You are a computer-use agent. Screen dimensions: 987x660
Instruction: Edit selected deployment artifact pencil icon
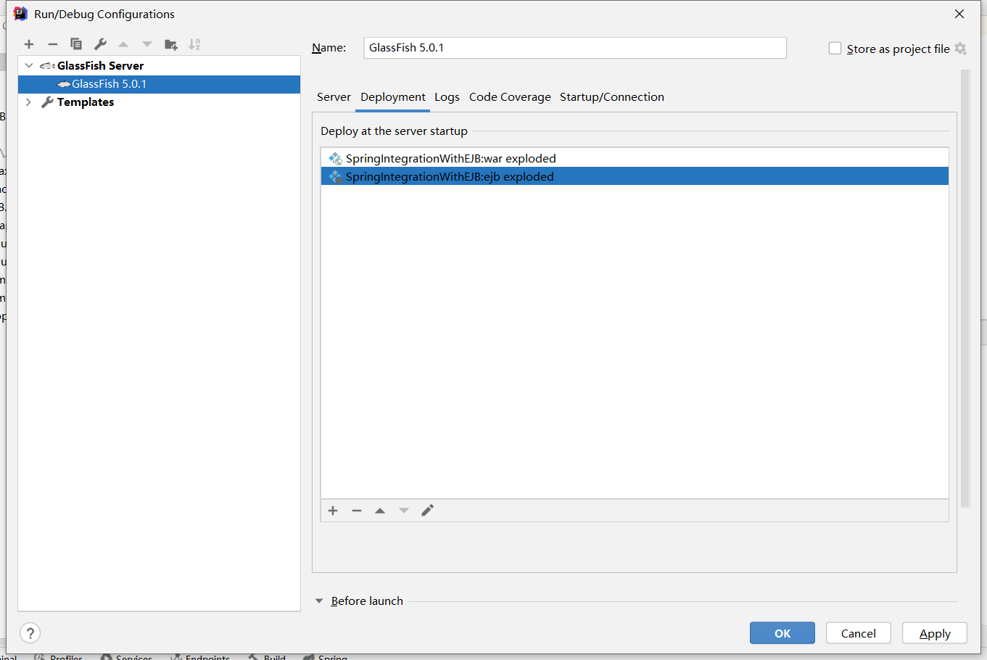coord(428,511)
